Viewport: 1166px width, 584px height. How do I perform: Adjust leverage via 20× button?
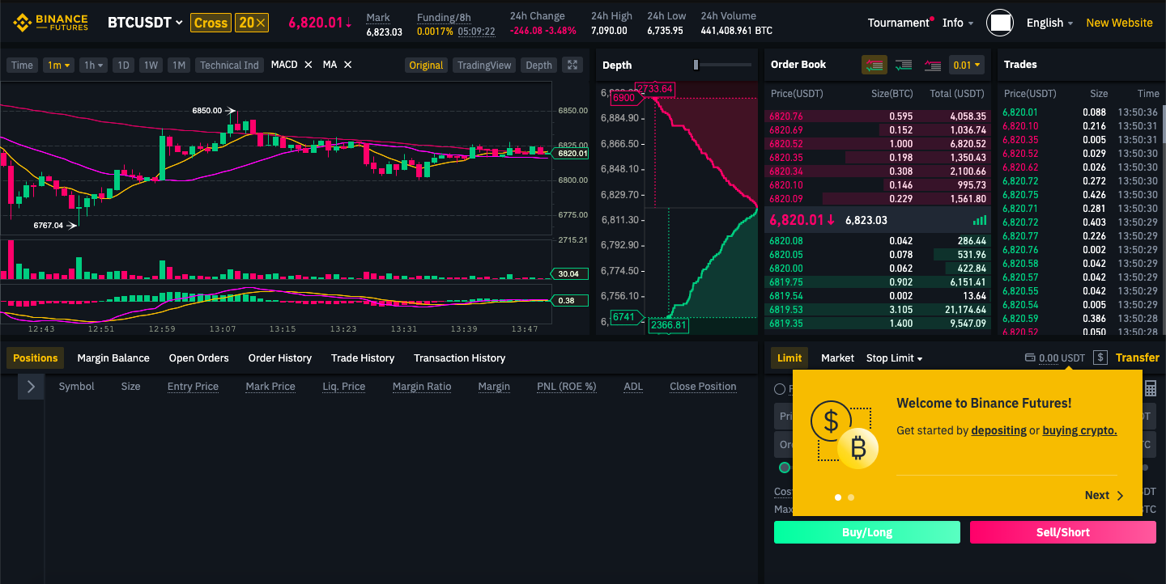click(252, 23)
